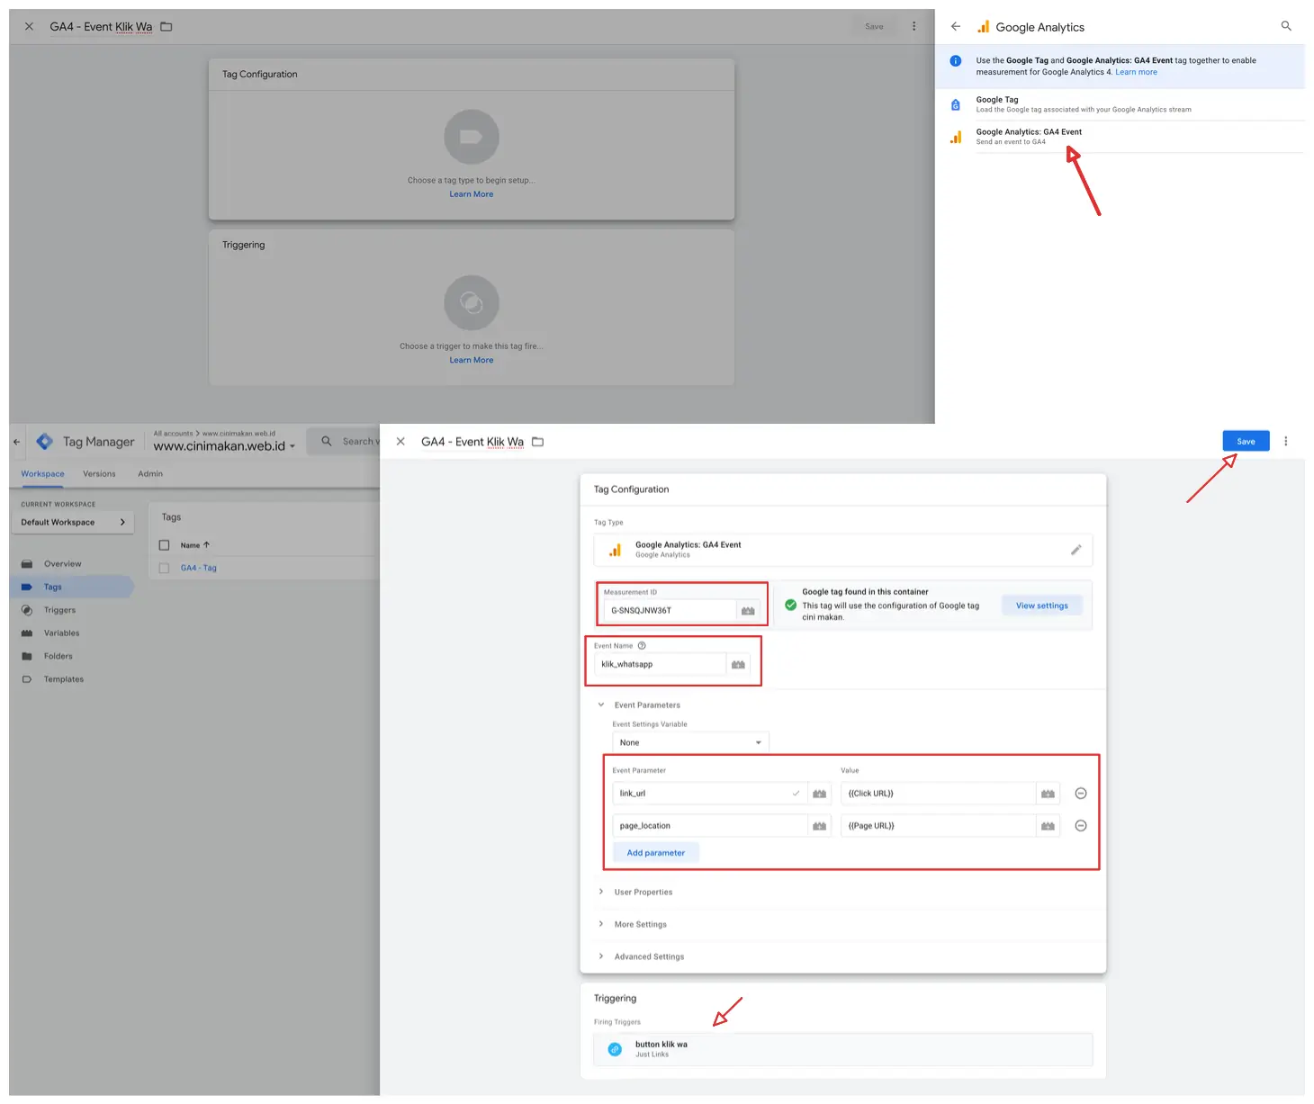Image resolution: width=1314 pixels, height=1104 pixels.
Task: Click the empty Tag Configuration placeholder icon
Action: coord(472,137)
